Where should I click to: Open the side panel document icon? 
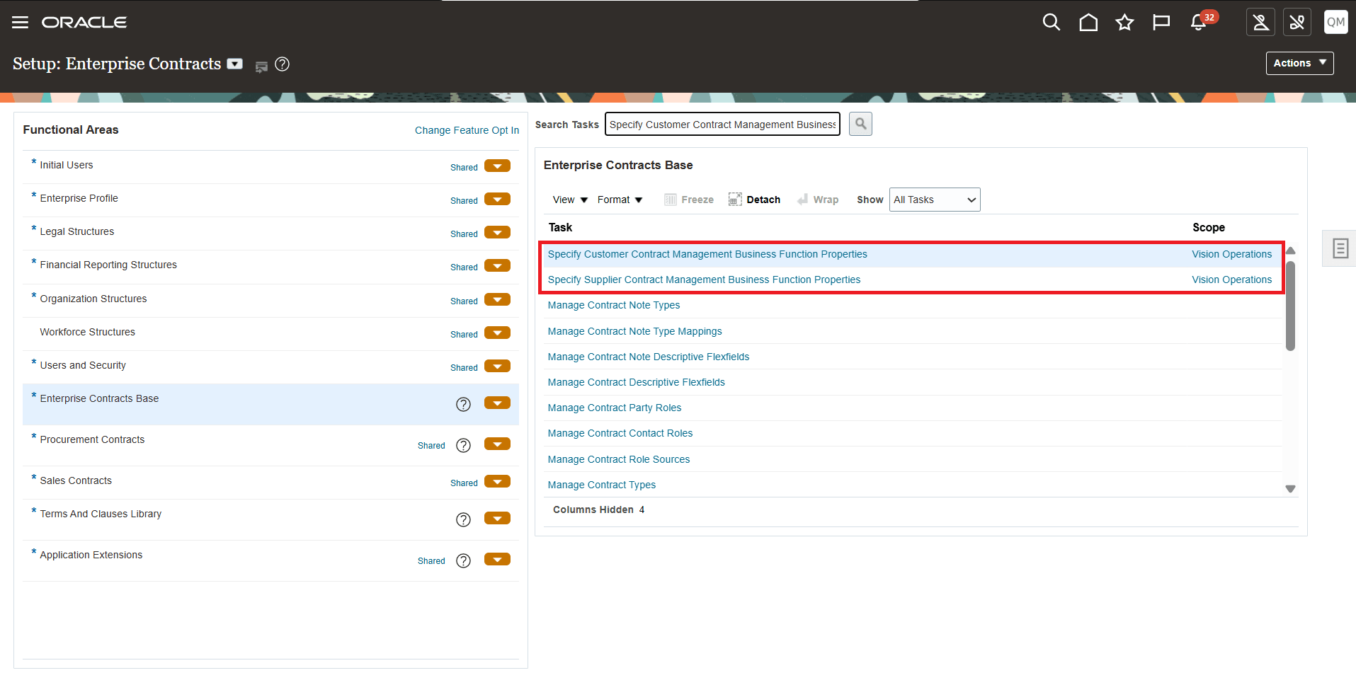(1340, 248)
